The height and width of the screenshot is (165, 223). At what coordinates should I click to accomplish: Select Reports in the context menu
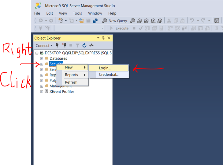tap(72, 75)
